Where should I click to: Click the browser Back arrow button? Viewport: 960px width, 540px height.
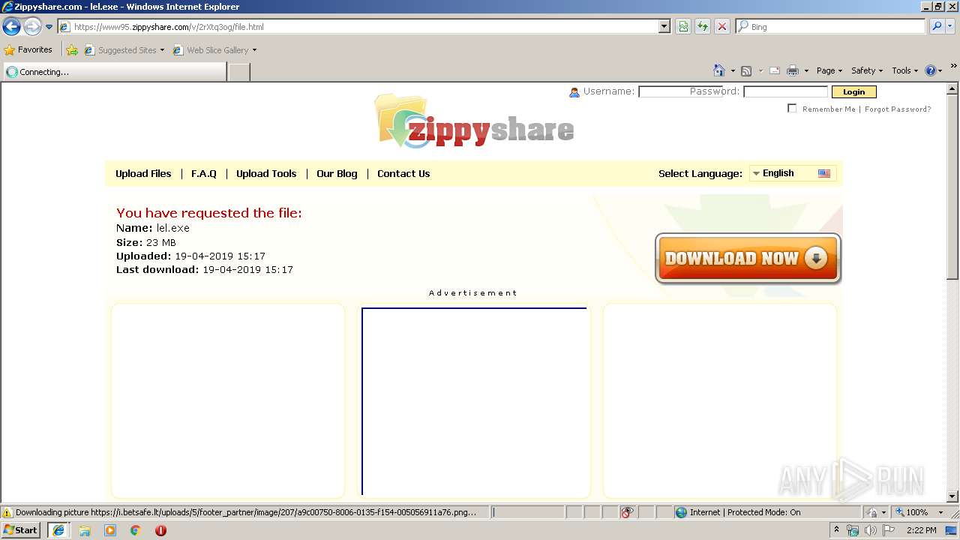click(11, 27)
